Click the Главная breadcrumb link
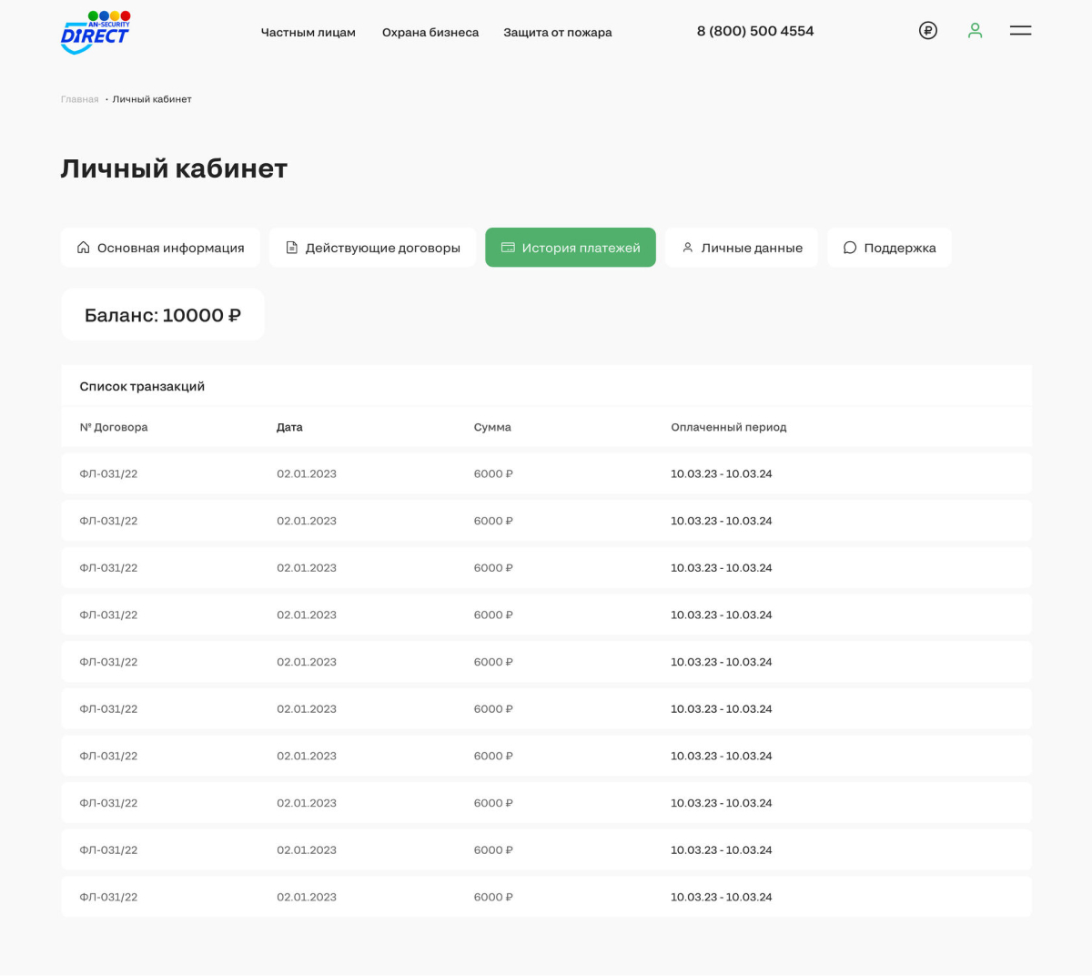This screenshot has height=976, width=1092. tap(80, 99)
